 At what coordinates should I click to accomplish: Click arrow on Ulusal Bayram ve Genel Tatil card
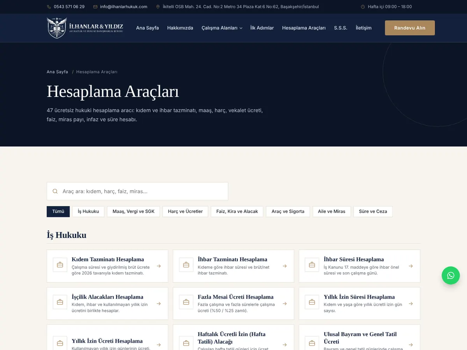(411, 345)
